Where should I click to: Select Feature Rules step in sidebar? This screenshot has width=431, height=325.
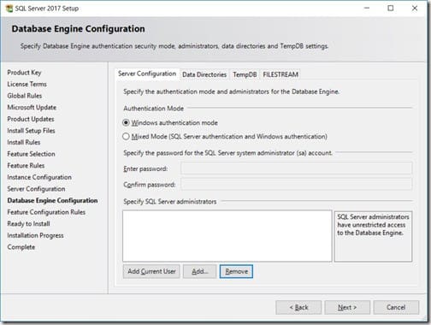click(x=26, y=166)
